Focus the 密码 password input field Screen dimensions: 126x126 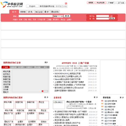coord(103,19)
